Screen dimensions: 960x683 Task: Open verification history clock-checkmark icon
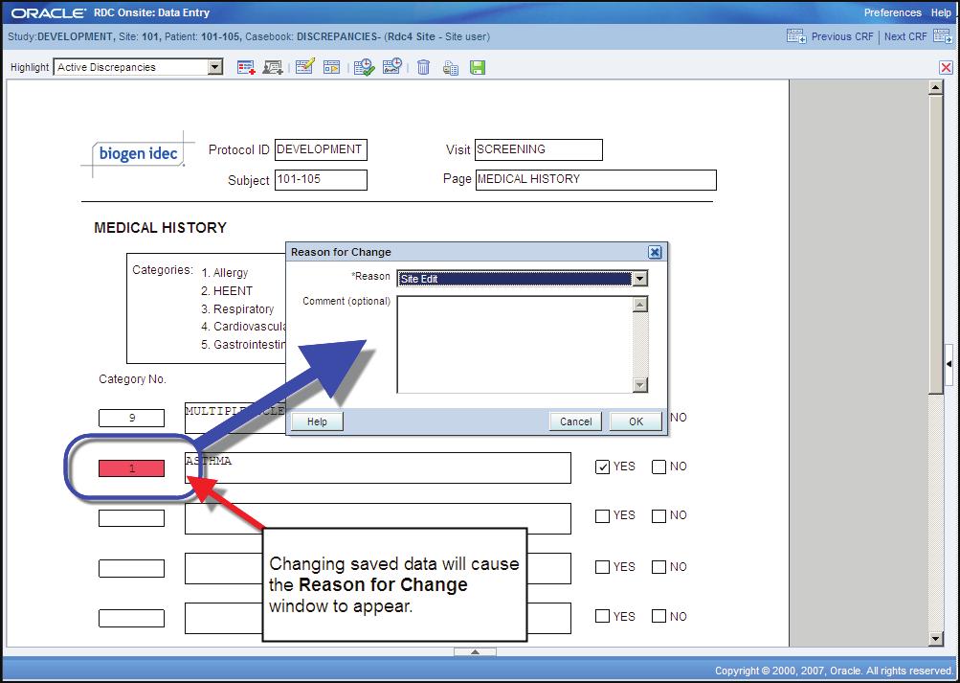tap(364, 67)
